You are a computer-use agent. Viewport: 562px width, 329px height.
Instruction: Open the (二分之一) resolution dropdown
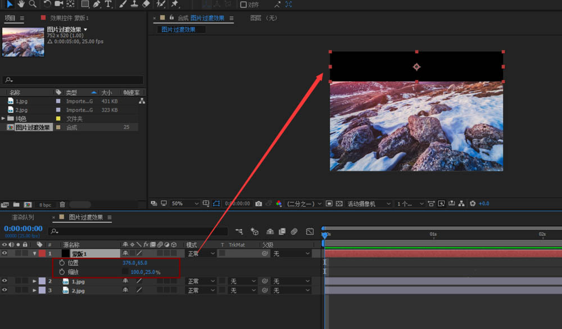coord(304,204)
